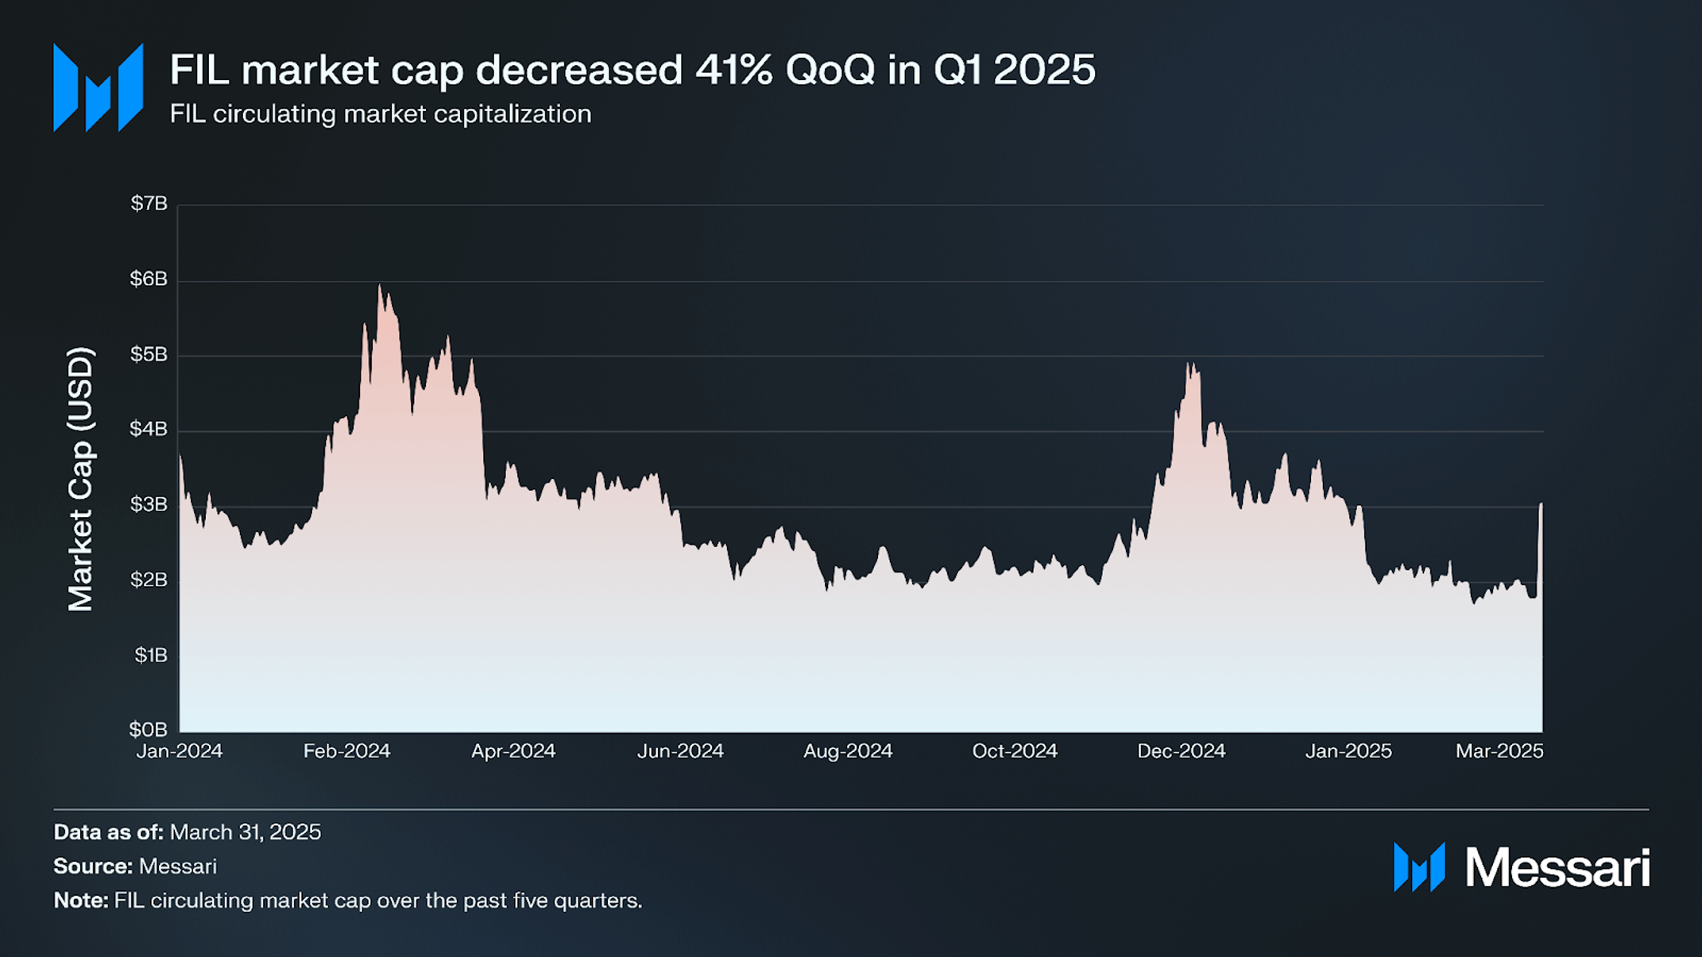
Task: Click the Feb-2024 x-axis label
Action: [347, 751]
